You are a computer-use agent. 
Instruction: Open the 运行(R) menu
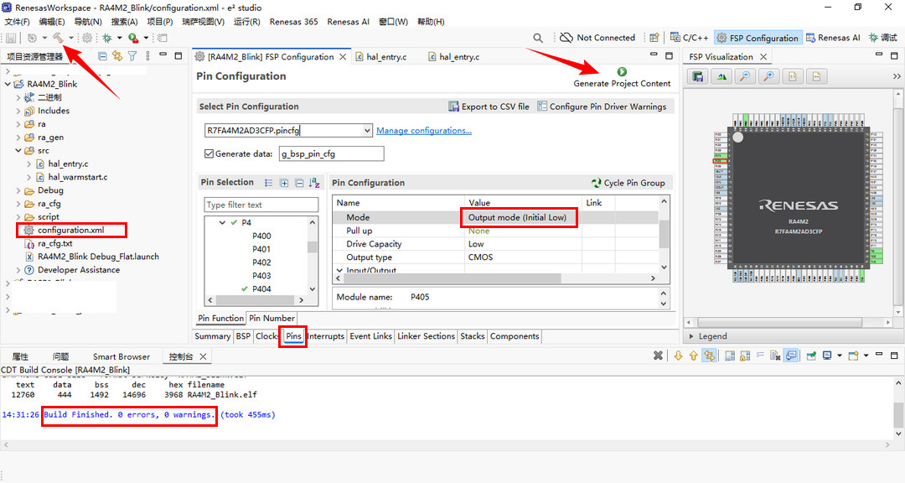click(247, 21)
